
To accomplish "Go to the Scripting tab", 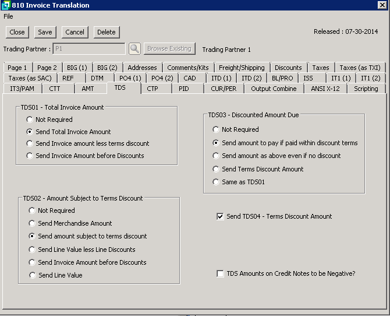I will click(366, 89).
